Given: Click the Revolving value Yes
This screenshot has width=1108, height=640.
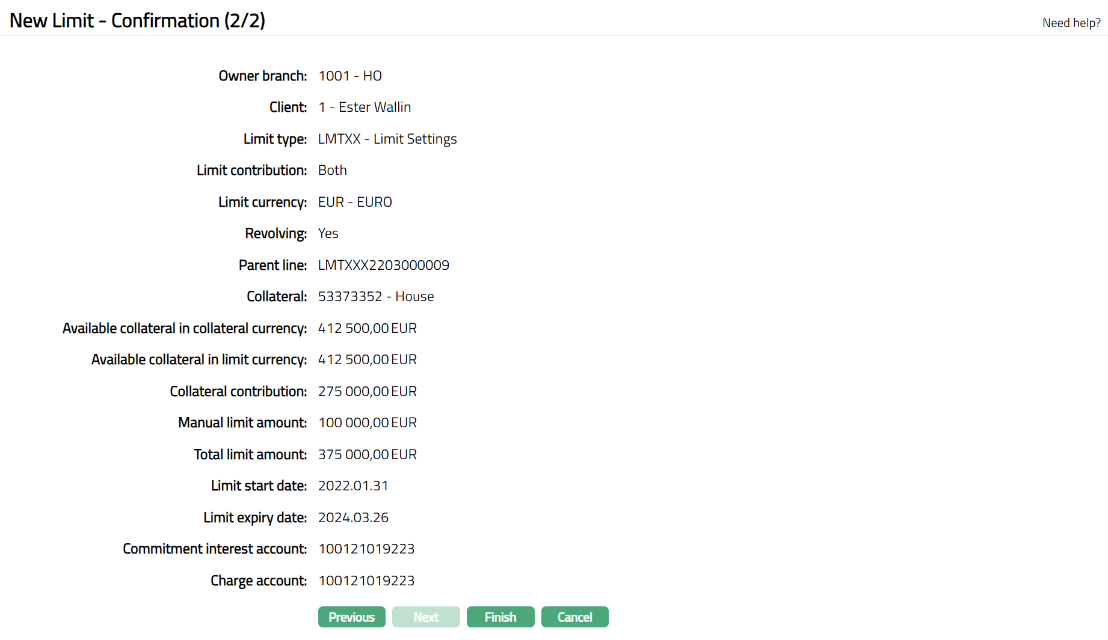Looking at the screenshot, I should pos(328,233).
